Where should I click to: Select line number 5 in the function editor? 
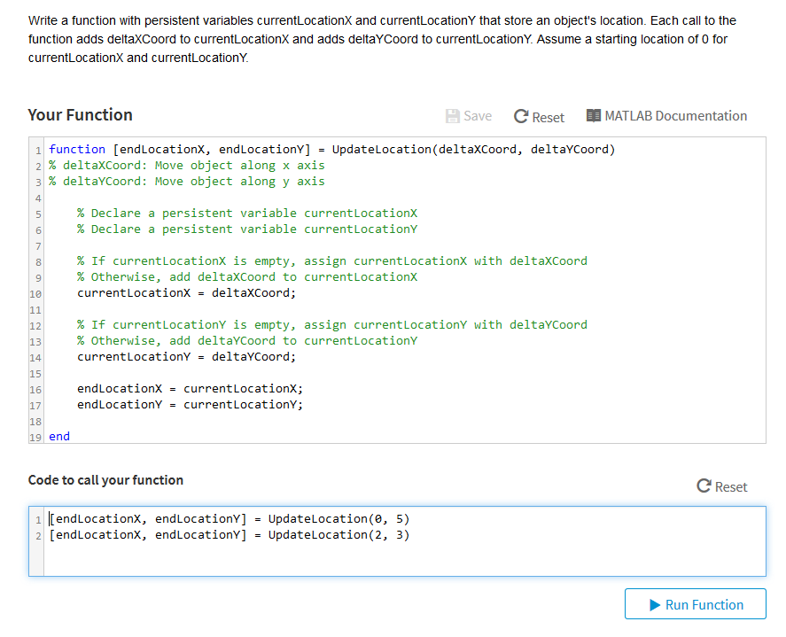pos(37,213)
